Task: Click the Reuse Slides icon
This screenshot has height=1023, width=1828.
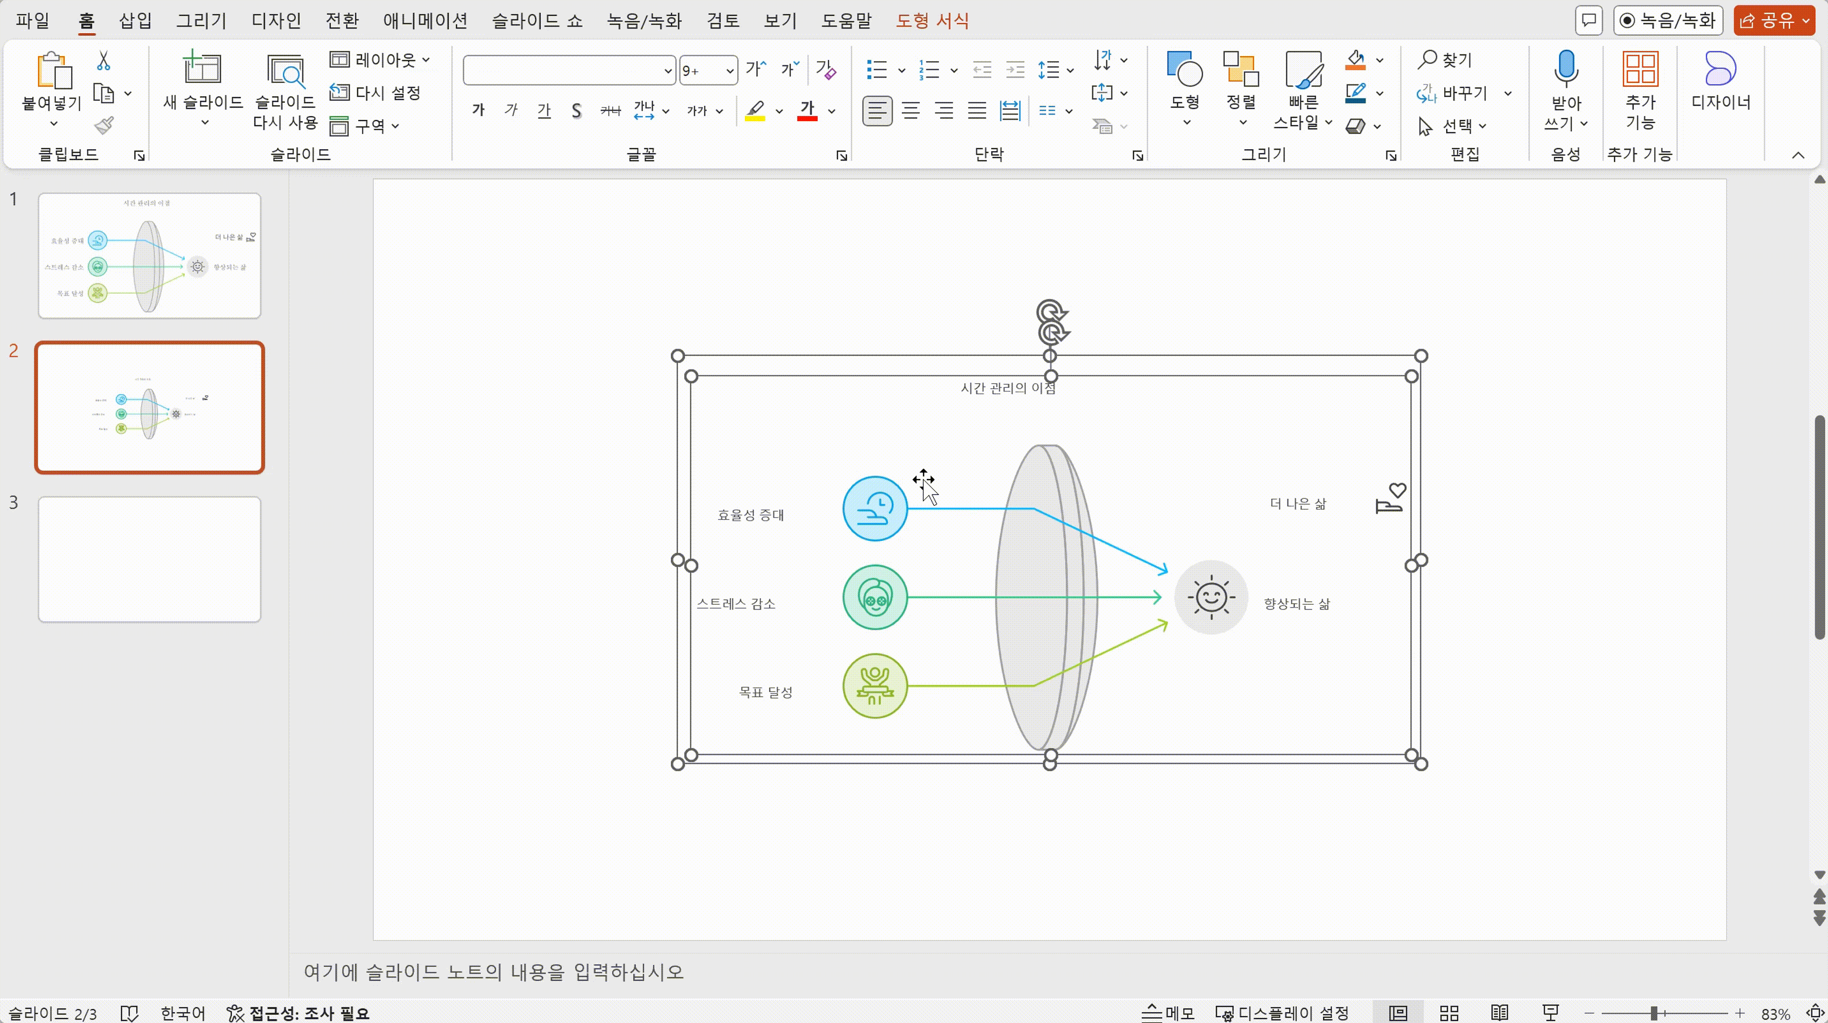Action: (285, 70)
